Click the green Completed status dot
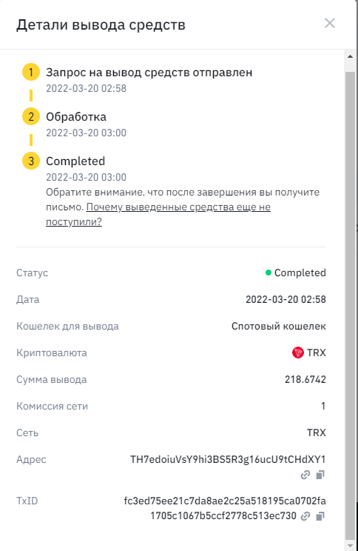The image size is (358, 551). click(268, 273)
